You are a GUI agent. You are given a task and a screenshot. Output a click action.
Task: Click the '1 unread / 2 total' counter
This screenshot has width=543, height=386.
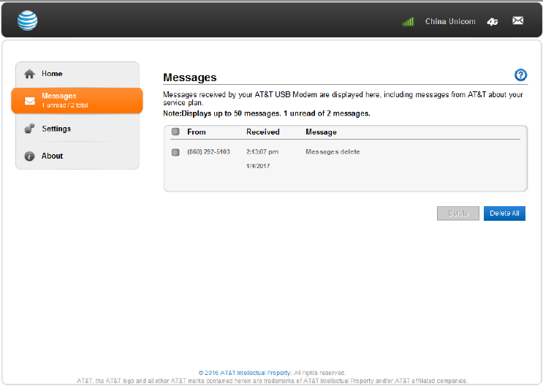click(x=65, y=105)
